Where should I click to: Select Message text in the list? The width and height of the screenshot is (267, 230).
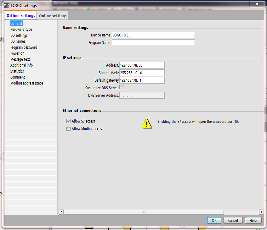20,59
